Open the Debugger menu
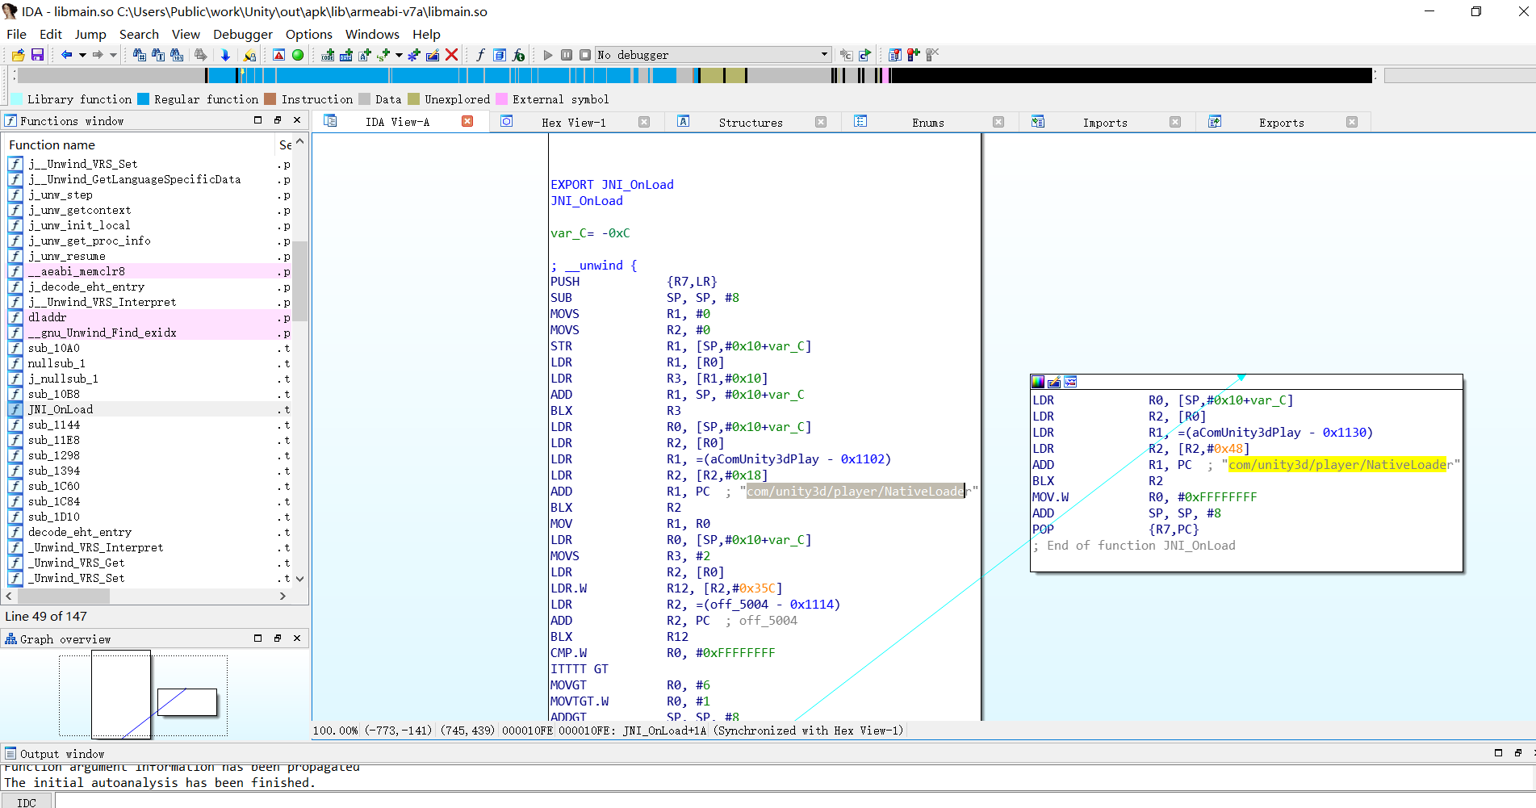The height and width of the screenshot is (808, 1536). pyautogui.click(x=242, y=34)
